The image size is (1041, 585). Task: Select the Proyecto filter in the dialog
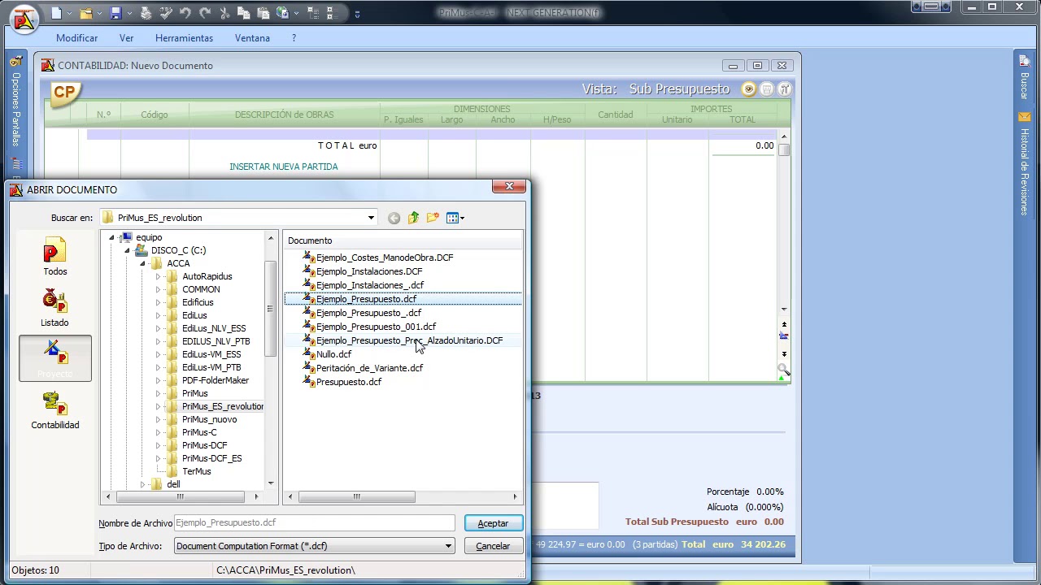tap(55, 358)
